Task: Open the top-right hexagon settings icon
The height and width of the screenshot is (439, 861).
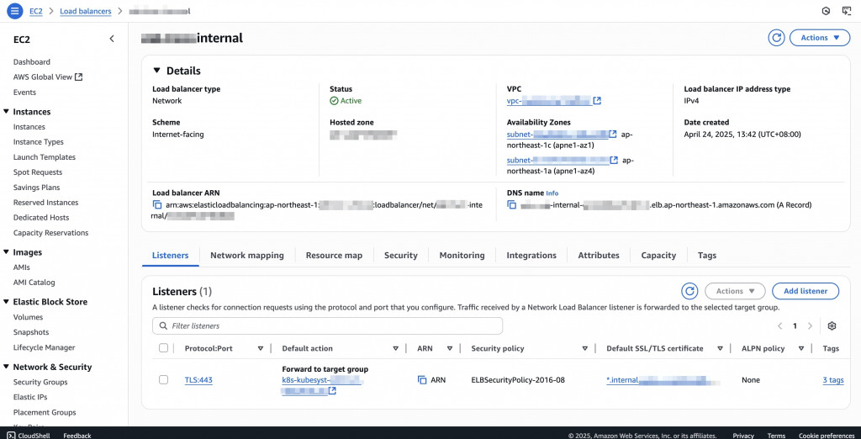Action: click(x=826, y=10)
